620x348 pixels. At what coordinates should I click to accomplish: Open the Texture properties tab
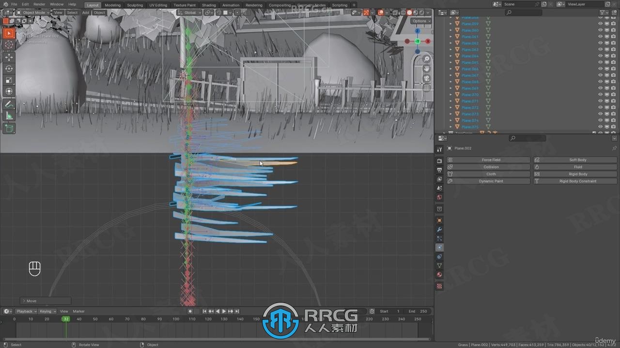[x=439, y=286]
